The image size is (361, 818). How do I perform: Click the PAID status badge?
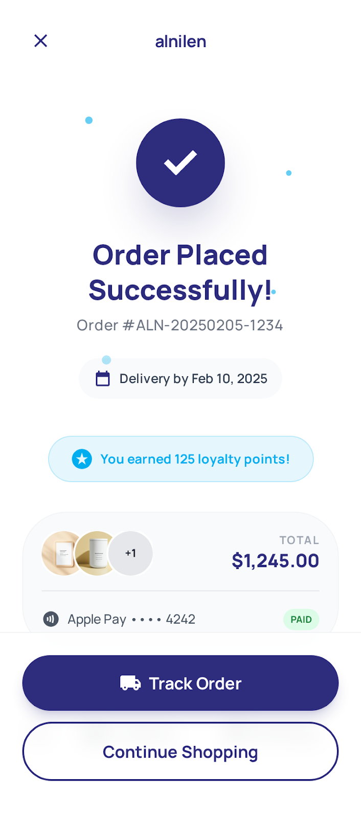coord(301,619)
